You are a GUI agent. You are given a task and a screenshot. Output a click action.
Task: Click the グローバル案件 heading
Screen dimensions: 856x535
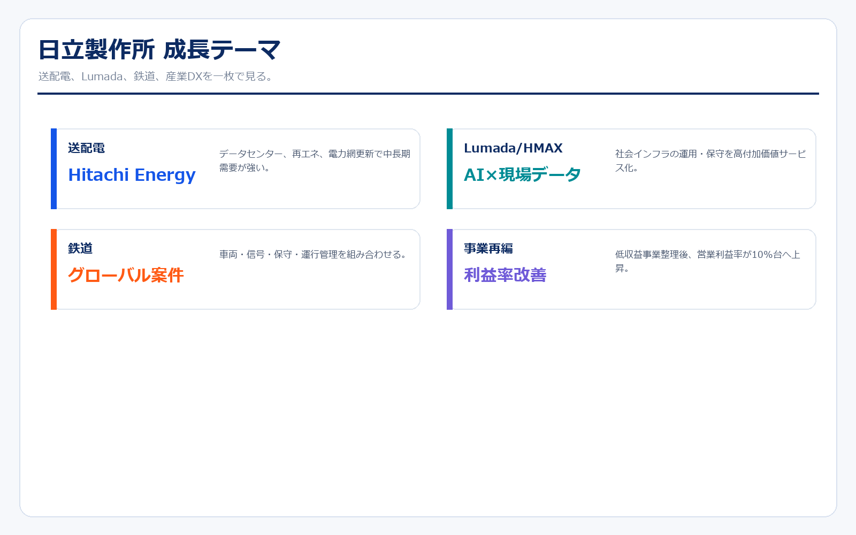[x=126, y=275]
